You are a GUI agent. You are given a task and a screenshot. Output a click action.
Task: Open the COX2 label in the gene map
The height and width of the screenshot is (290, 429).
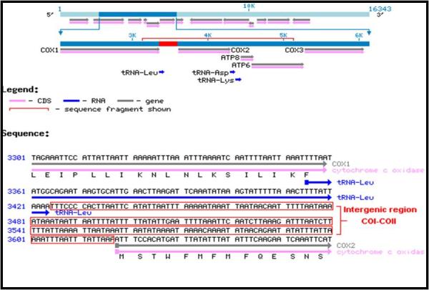(240, 51)
